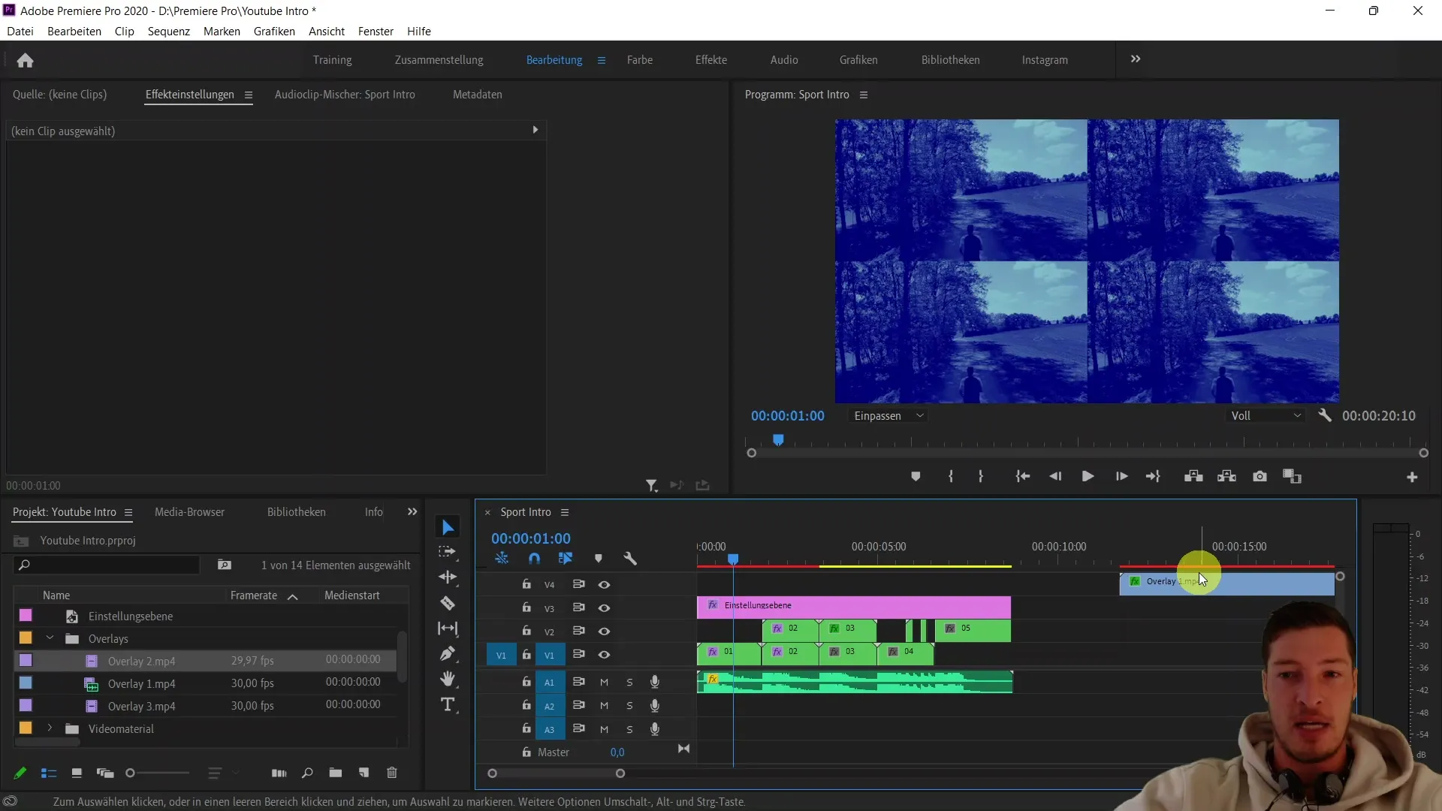This screenshot has height=811, width=1442.
Task: Open the Sequenz menu
Action: coord(168,31)
